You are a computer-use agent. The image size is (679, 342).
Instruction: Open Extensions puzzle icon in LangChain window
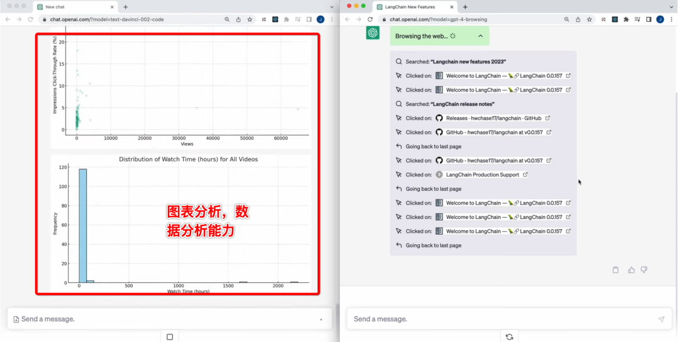coord(626,19)
